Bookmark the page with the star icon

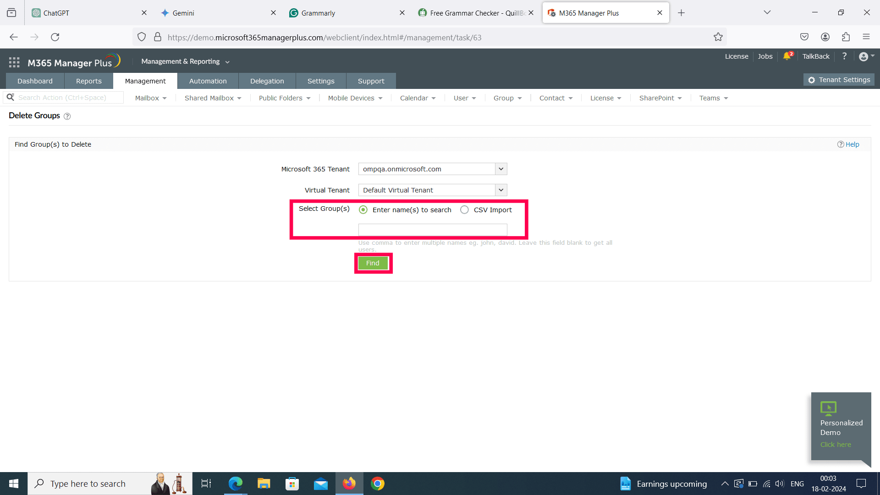point(718,37)
